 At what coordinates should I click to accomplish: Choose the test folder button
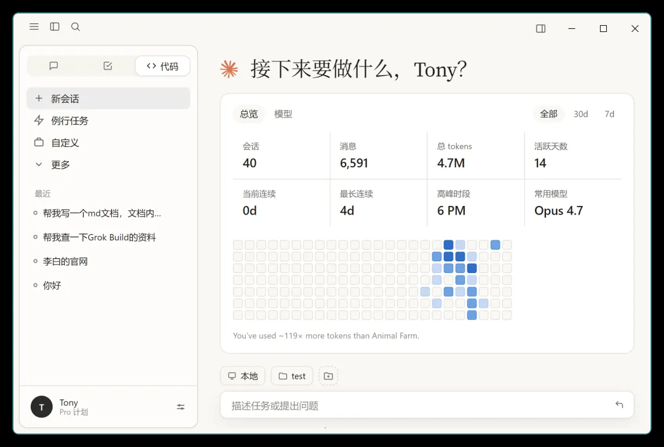click(292, 376)
